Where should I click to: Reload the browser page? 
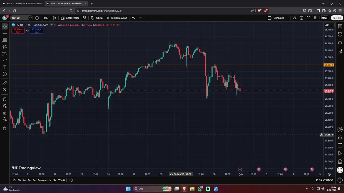click(x=15, y=11)
